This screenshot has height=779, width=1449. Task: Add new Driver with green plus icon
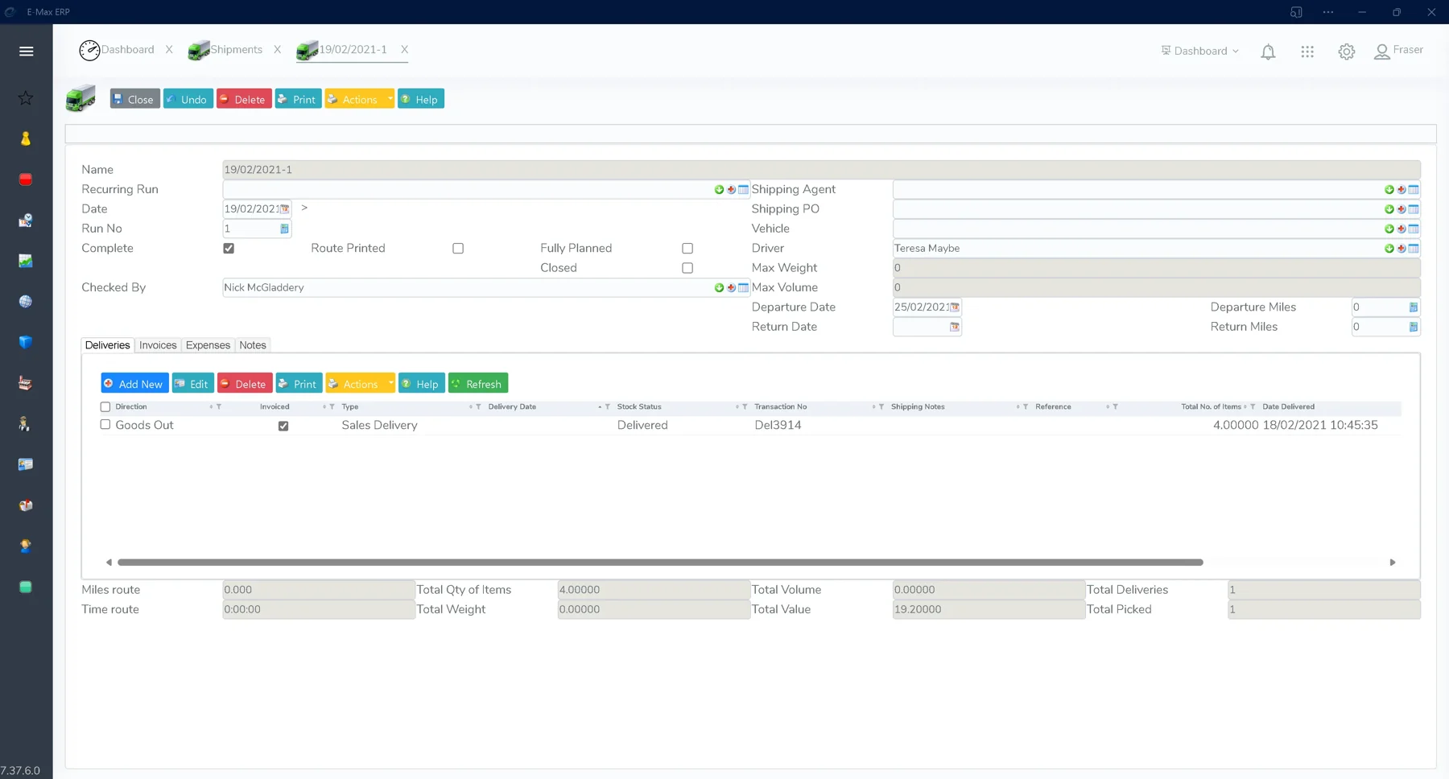(x=1389, y=249)
